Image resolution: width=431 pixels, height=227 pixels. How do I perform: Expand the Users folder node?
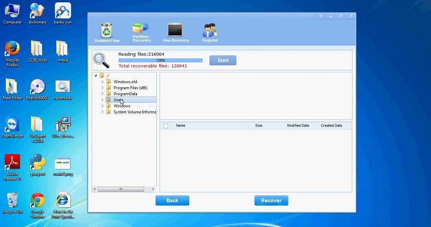coord(102,100)
